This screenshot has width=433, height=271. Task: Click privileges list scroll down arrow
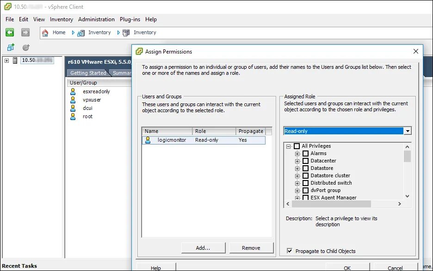pyautogui.click(x=407, y=196)
